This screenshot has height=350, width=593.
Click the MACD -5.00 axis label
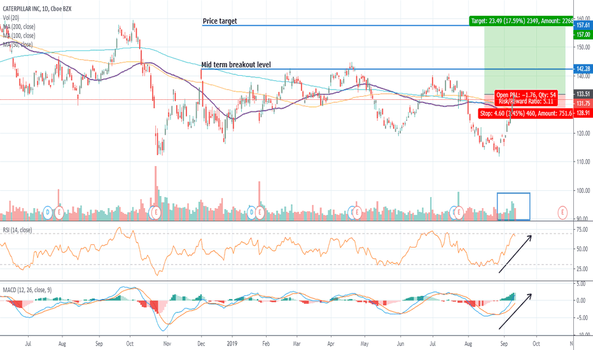coord(583,318)
